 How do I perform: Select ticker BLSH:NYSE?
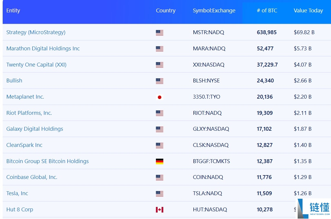pos(206,81)
